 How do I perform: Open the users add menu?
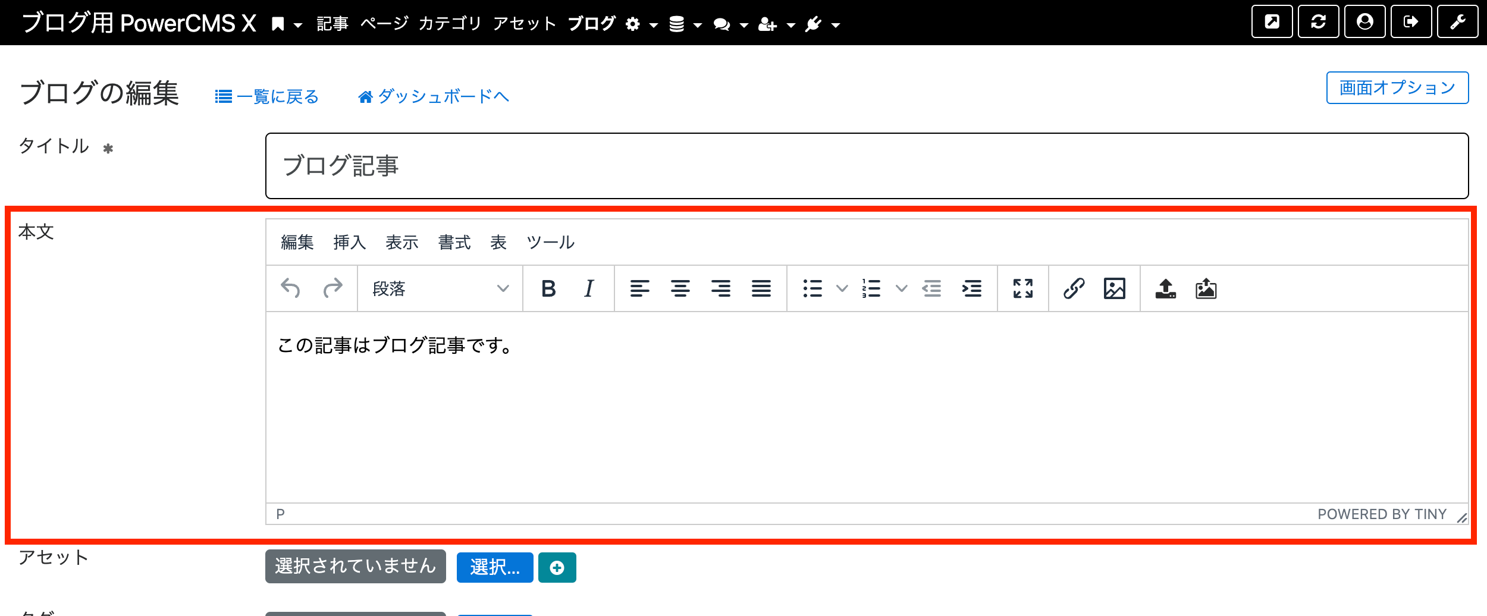coord(767,24)
